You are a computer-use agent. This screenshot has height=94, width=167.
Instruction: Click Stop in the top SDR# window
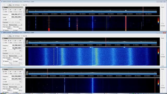click(x=10, y=5)
